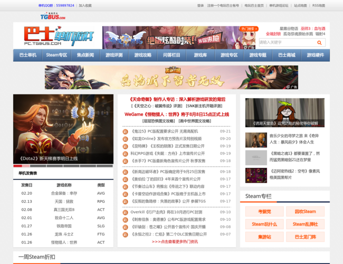Click the bullet icon beside 《新高达破坏者》 news

[x=125, y=172]
